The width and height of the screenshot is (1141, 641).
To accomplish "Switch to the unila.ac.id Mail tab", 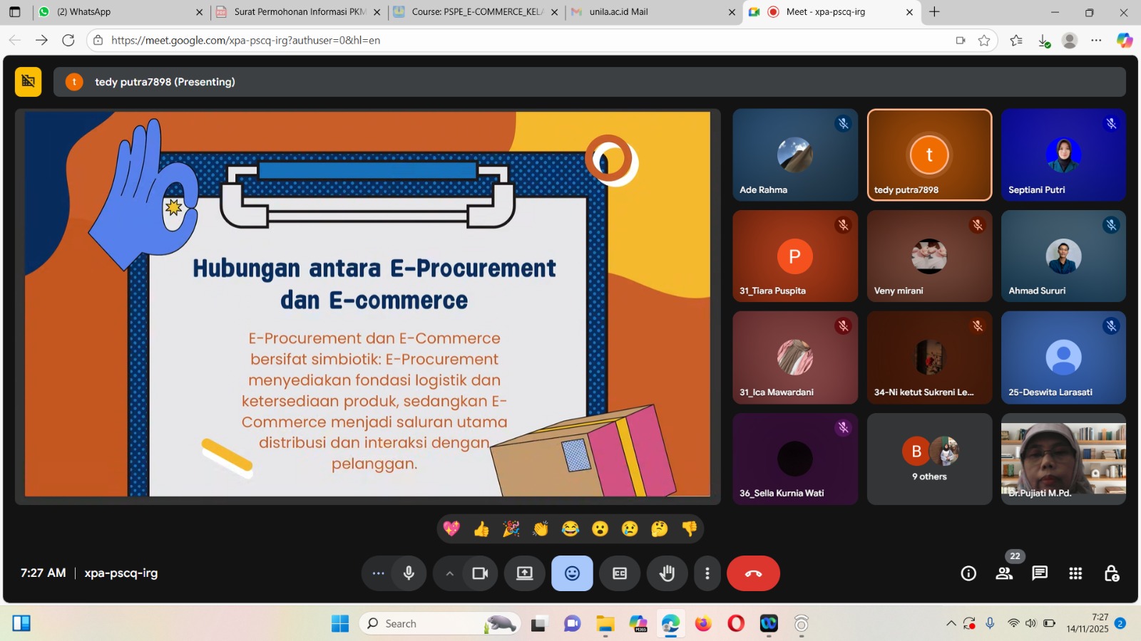I will pos(649,12).
